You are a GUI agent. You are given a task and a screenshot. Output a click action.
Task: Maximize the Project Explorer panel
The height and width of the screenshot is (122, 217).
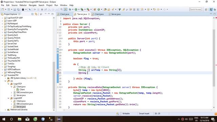53,14
